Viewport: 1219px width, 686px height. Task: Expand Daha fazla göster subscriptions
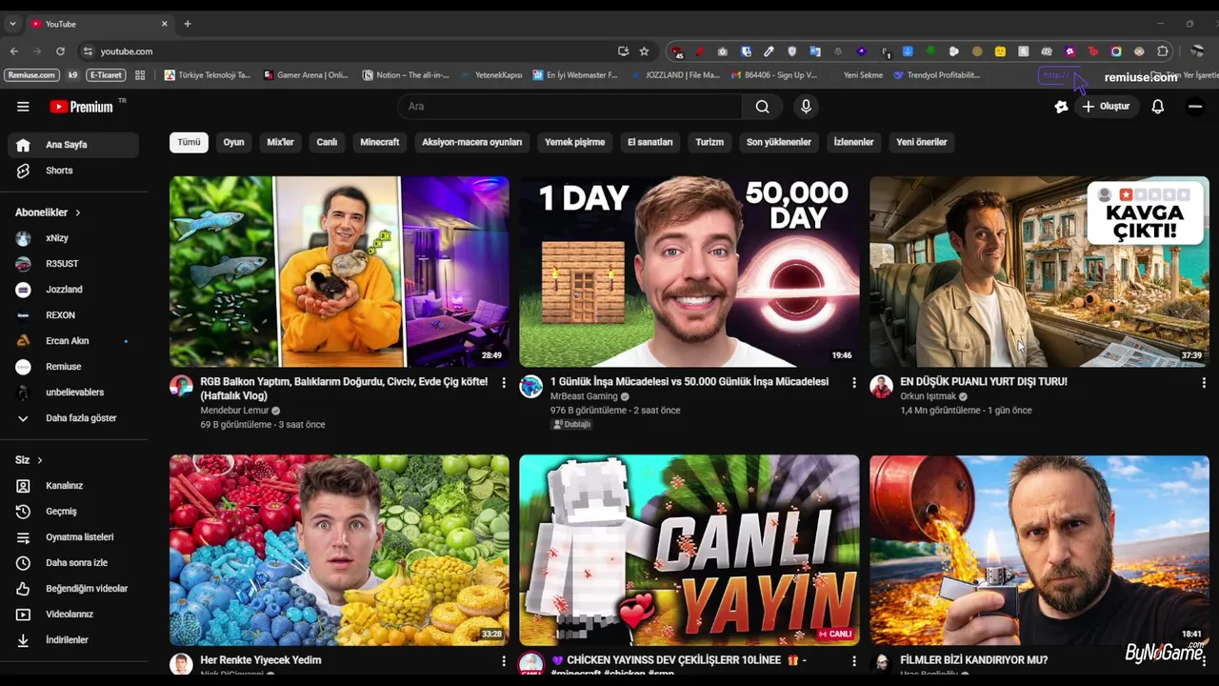[x=73, y=418]
